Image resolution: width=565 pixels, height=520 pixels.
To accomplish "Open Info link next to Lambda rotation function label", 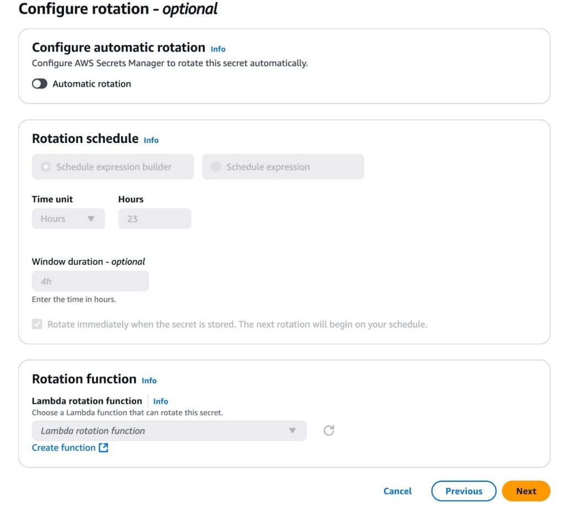I will pos(161,401).
